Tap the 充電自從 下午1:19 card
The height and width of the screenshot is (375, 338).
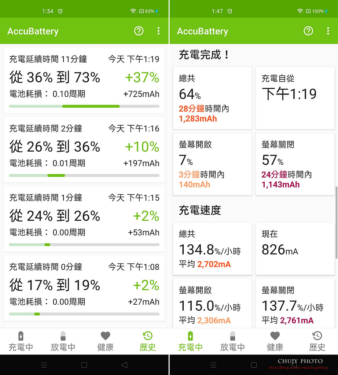295,98
